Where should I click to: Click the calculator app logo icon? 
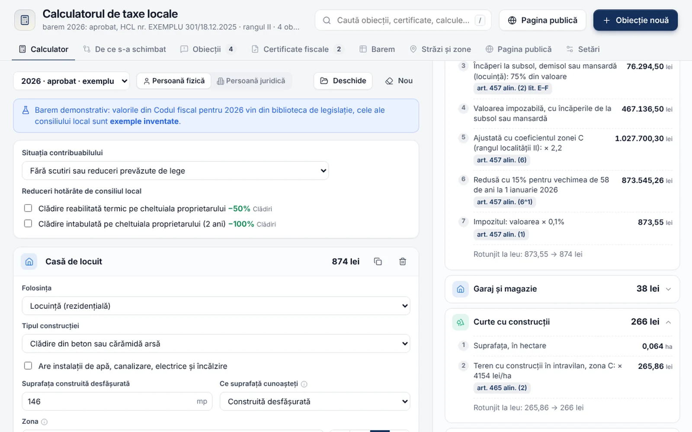[x=25, y=20]
